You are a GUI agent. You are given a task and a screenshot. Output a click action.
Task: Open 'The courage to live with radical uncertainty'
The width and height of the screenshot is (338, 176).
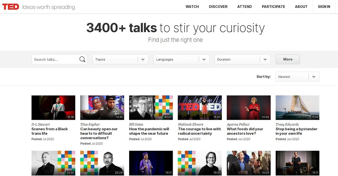click(199, 131)
